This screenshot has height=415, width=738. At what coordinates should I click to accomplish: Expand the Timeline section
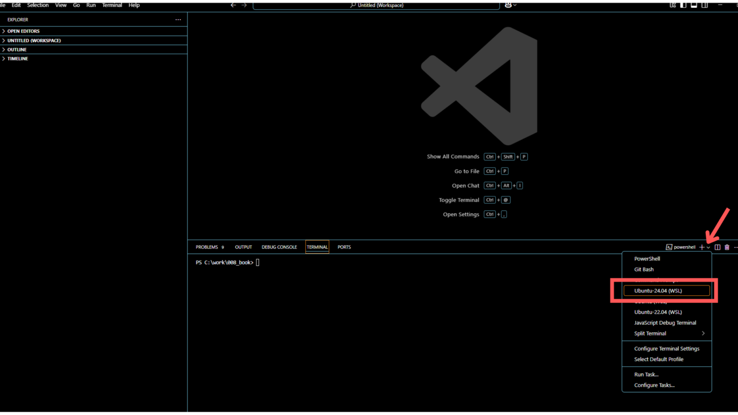click(x=94, y=59)
